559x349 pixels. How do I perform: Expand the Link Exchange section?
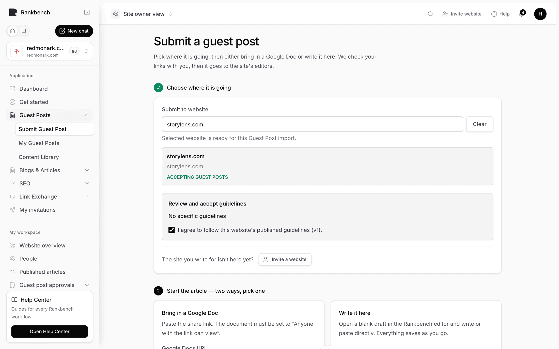tap(87, 197)
